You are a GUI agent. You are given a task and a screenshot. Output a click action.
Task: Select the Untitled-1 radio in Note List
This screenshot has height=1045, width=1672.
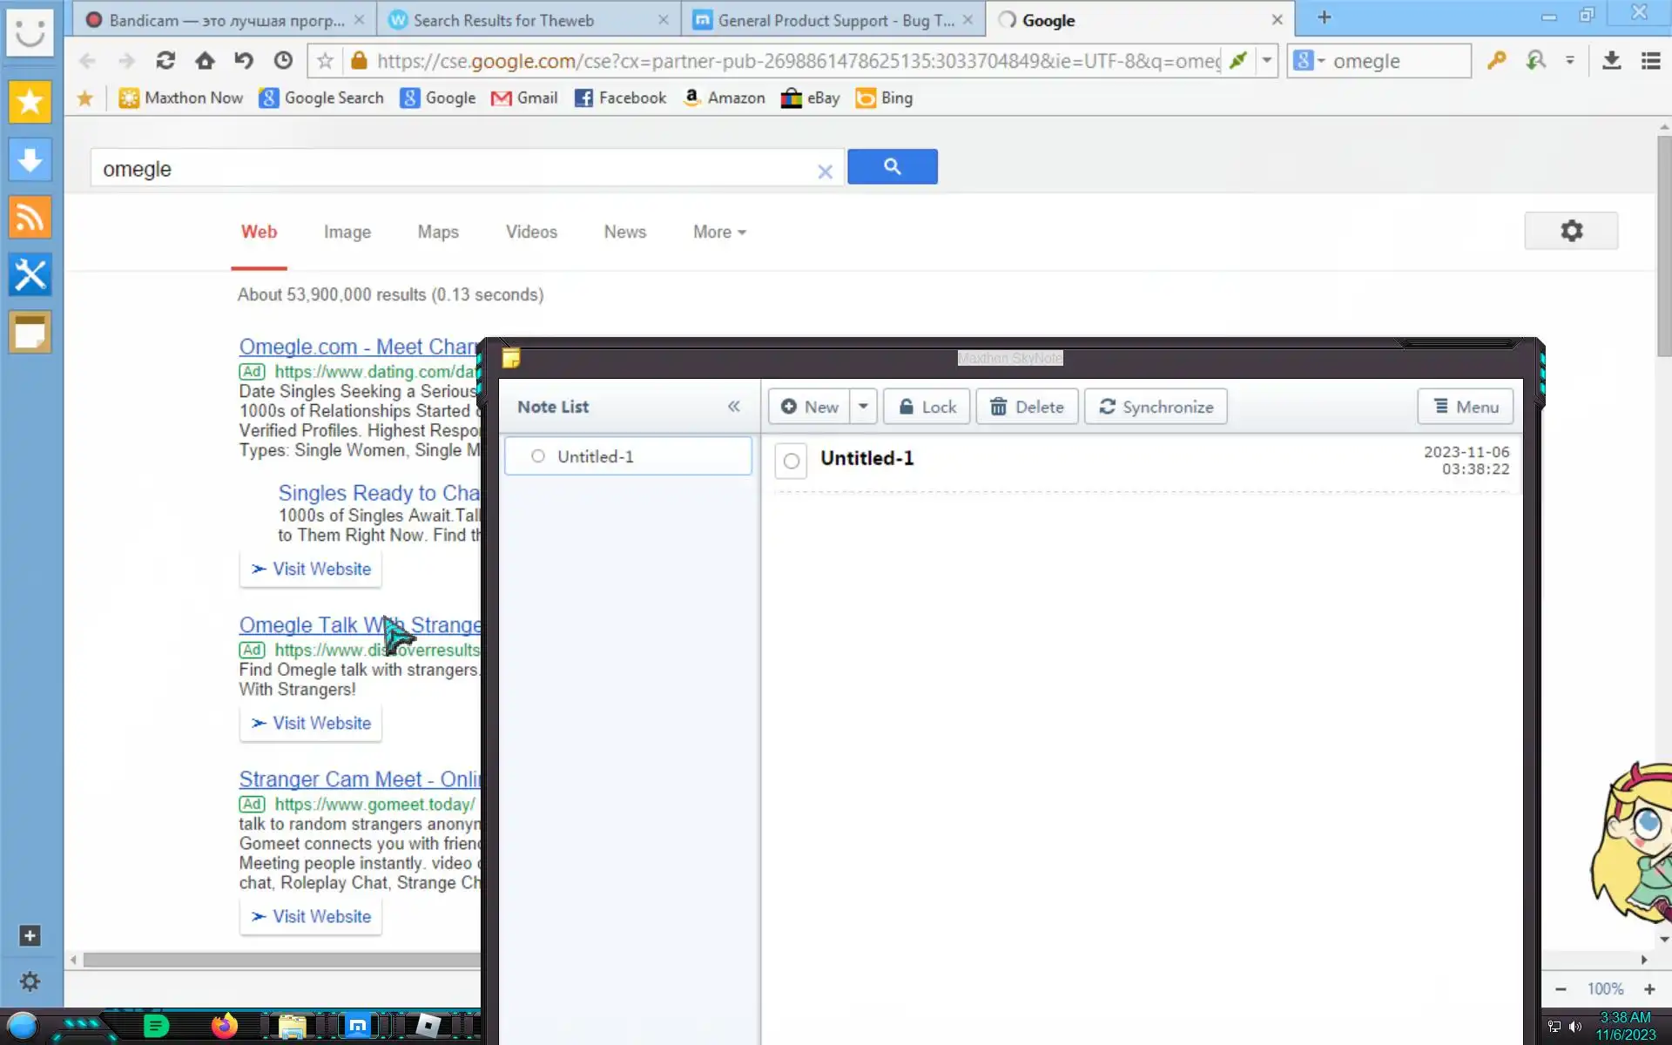[538, 456]
